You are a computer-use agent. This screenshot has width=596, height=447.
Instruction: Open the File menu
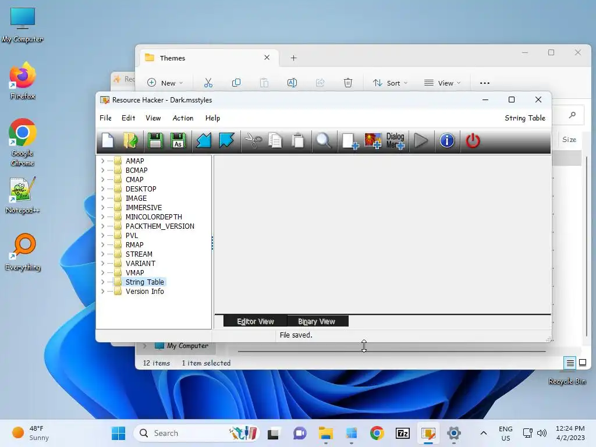click(106, 118)
